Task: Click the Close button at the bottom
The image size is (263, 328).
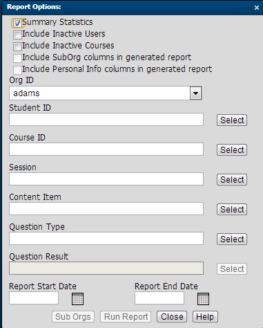Action: point(172,317)
